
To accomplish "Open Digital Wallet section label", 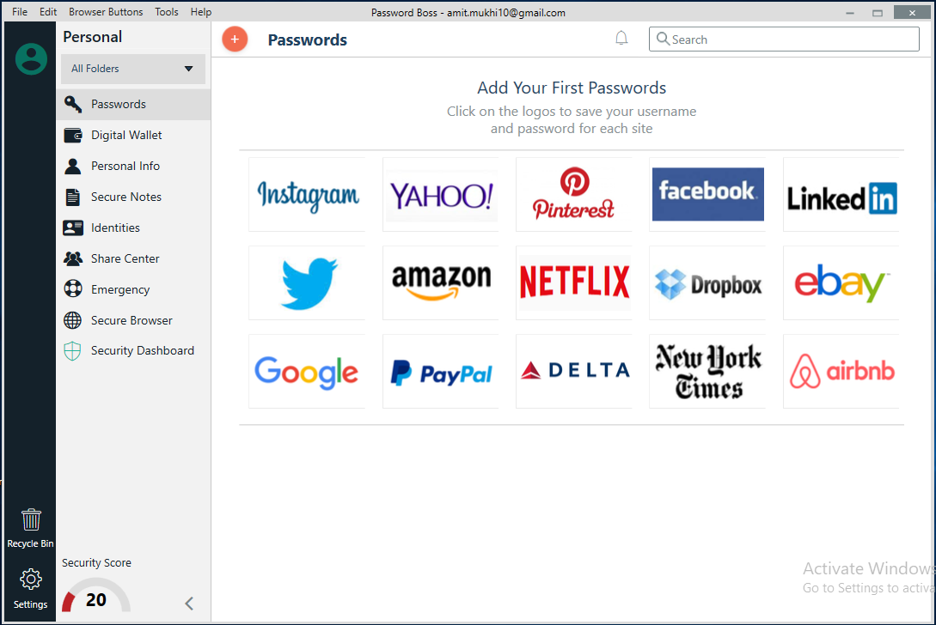I will coord(126,136).
